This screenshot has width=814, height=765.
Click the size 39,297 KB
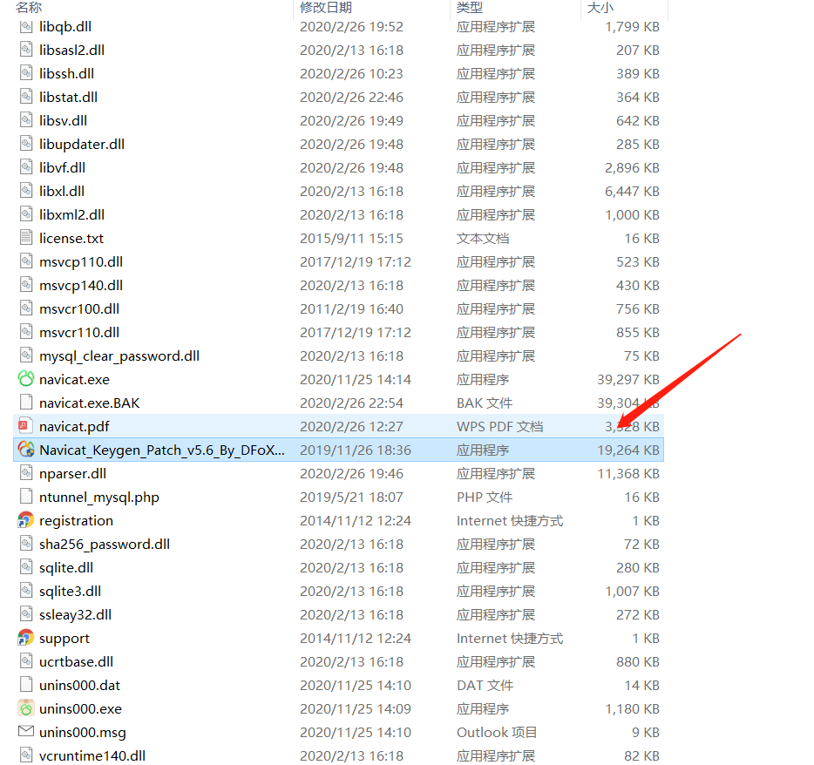click(x=628, y=379)
